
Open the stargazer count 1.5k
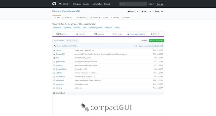150,11
